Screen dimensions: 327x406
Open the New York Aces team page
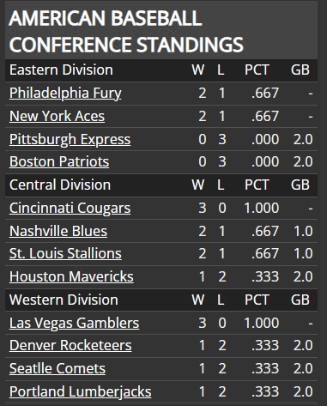57,116
